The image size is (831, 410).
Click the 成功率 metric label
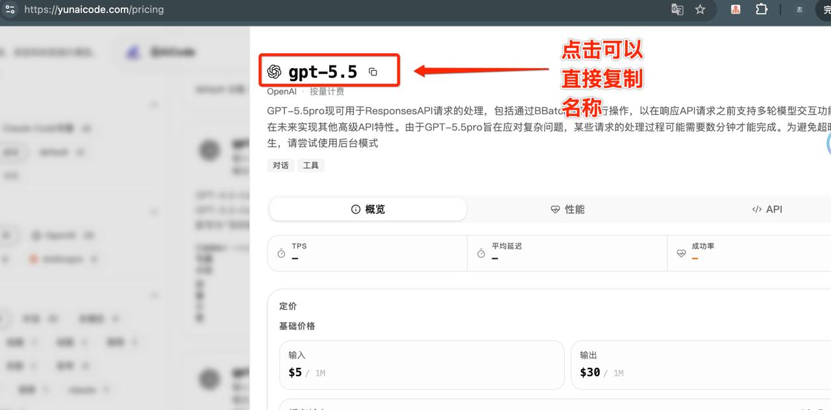703,247
